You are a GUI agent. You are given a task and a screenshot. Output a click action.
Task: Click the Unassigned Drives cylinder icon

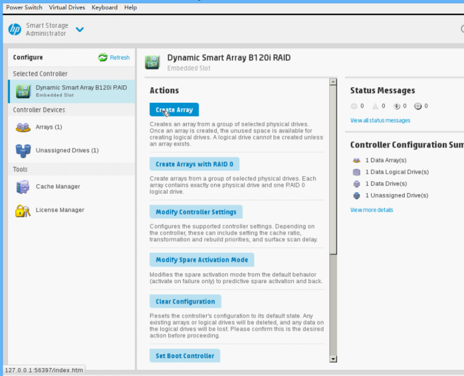[x=23, y=150]
